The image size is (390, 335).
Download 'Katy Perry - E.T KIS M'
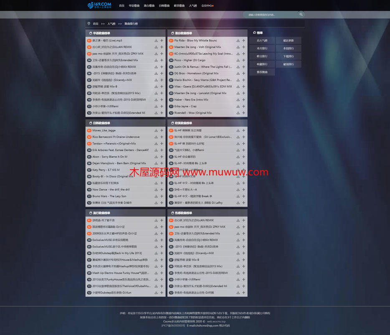point(156,170)
